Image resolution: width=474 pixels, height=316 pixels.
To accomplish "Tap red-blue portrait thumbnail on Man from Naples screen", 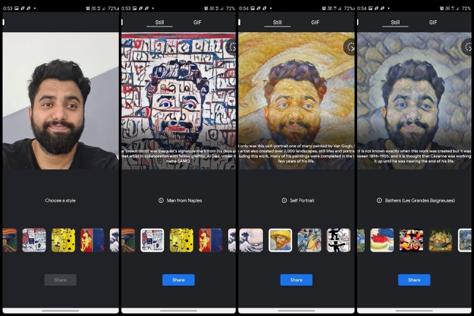I will pos(210,240).
